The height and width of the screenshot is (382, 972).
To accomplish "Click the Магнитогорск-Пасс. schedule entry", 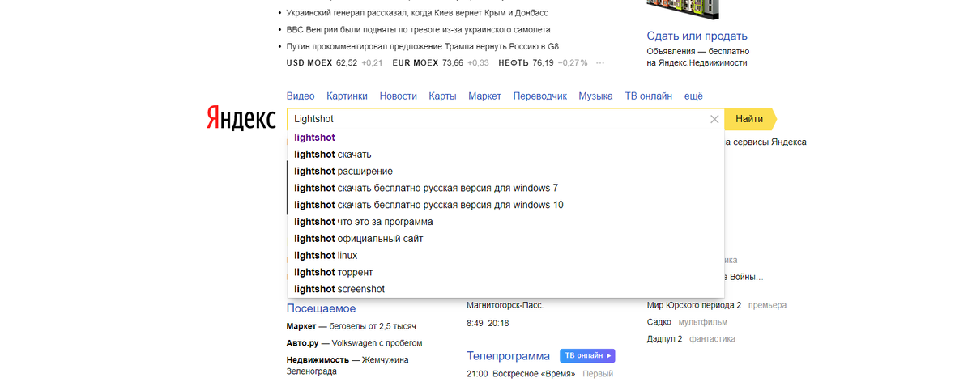I will click(505, 305).
